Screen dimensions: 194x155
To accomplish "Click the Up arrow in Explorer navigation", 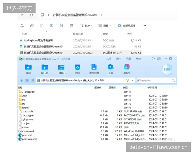I will [x=22, y=15].
